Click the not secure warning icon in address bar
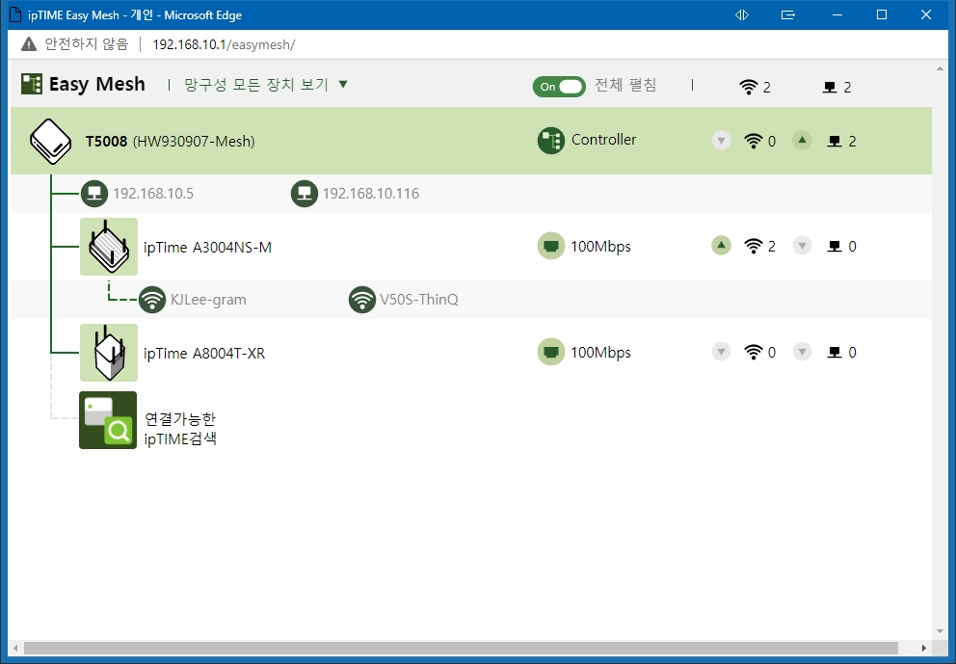Screen dimensions: 956x664 29,44
